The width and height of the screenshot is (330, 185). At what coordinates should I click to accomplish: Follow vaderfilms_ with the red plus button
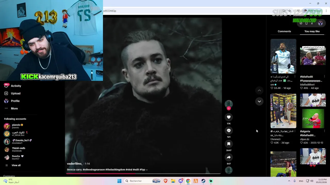point(229,108)
